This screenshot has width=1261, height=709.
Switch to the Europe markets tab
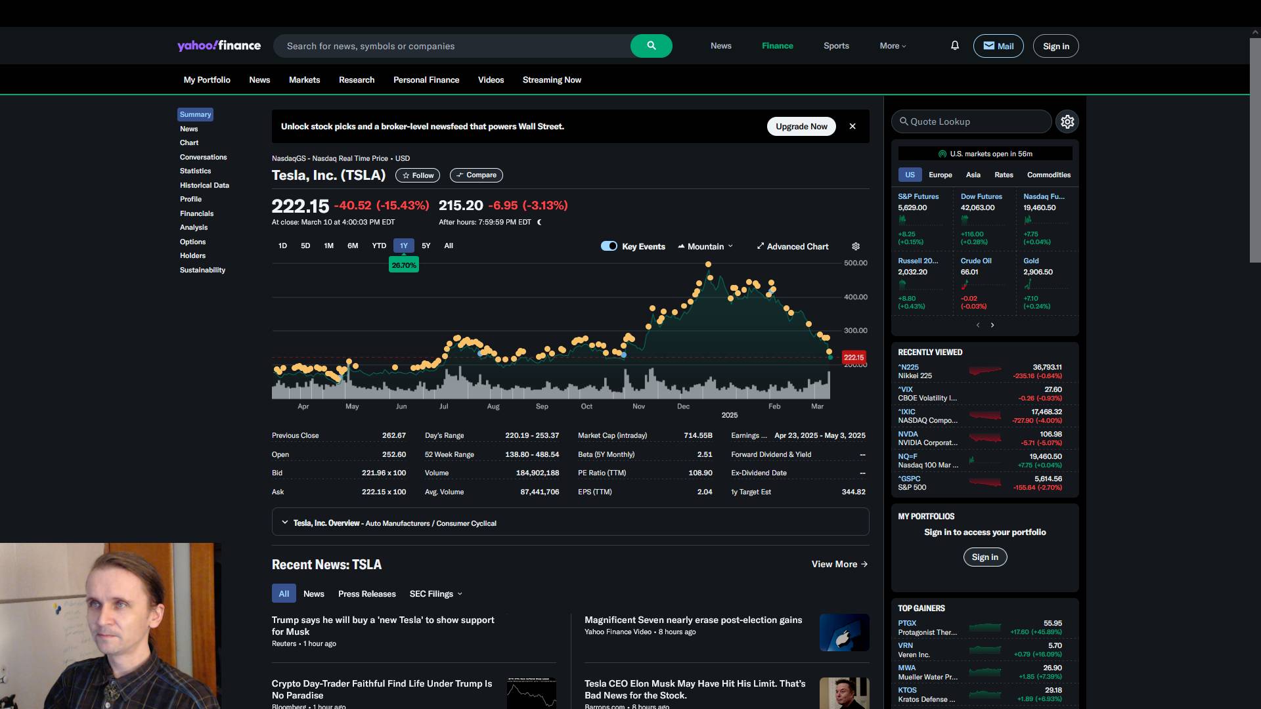940,175
